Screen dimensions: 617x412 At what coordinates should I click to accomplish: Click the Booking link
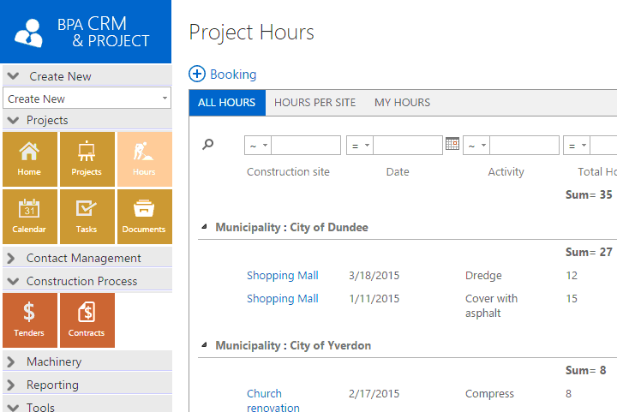(233, 75)
